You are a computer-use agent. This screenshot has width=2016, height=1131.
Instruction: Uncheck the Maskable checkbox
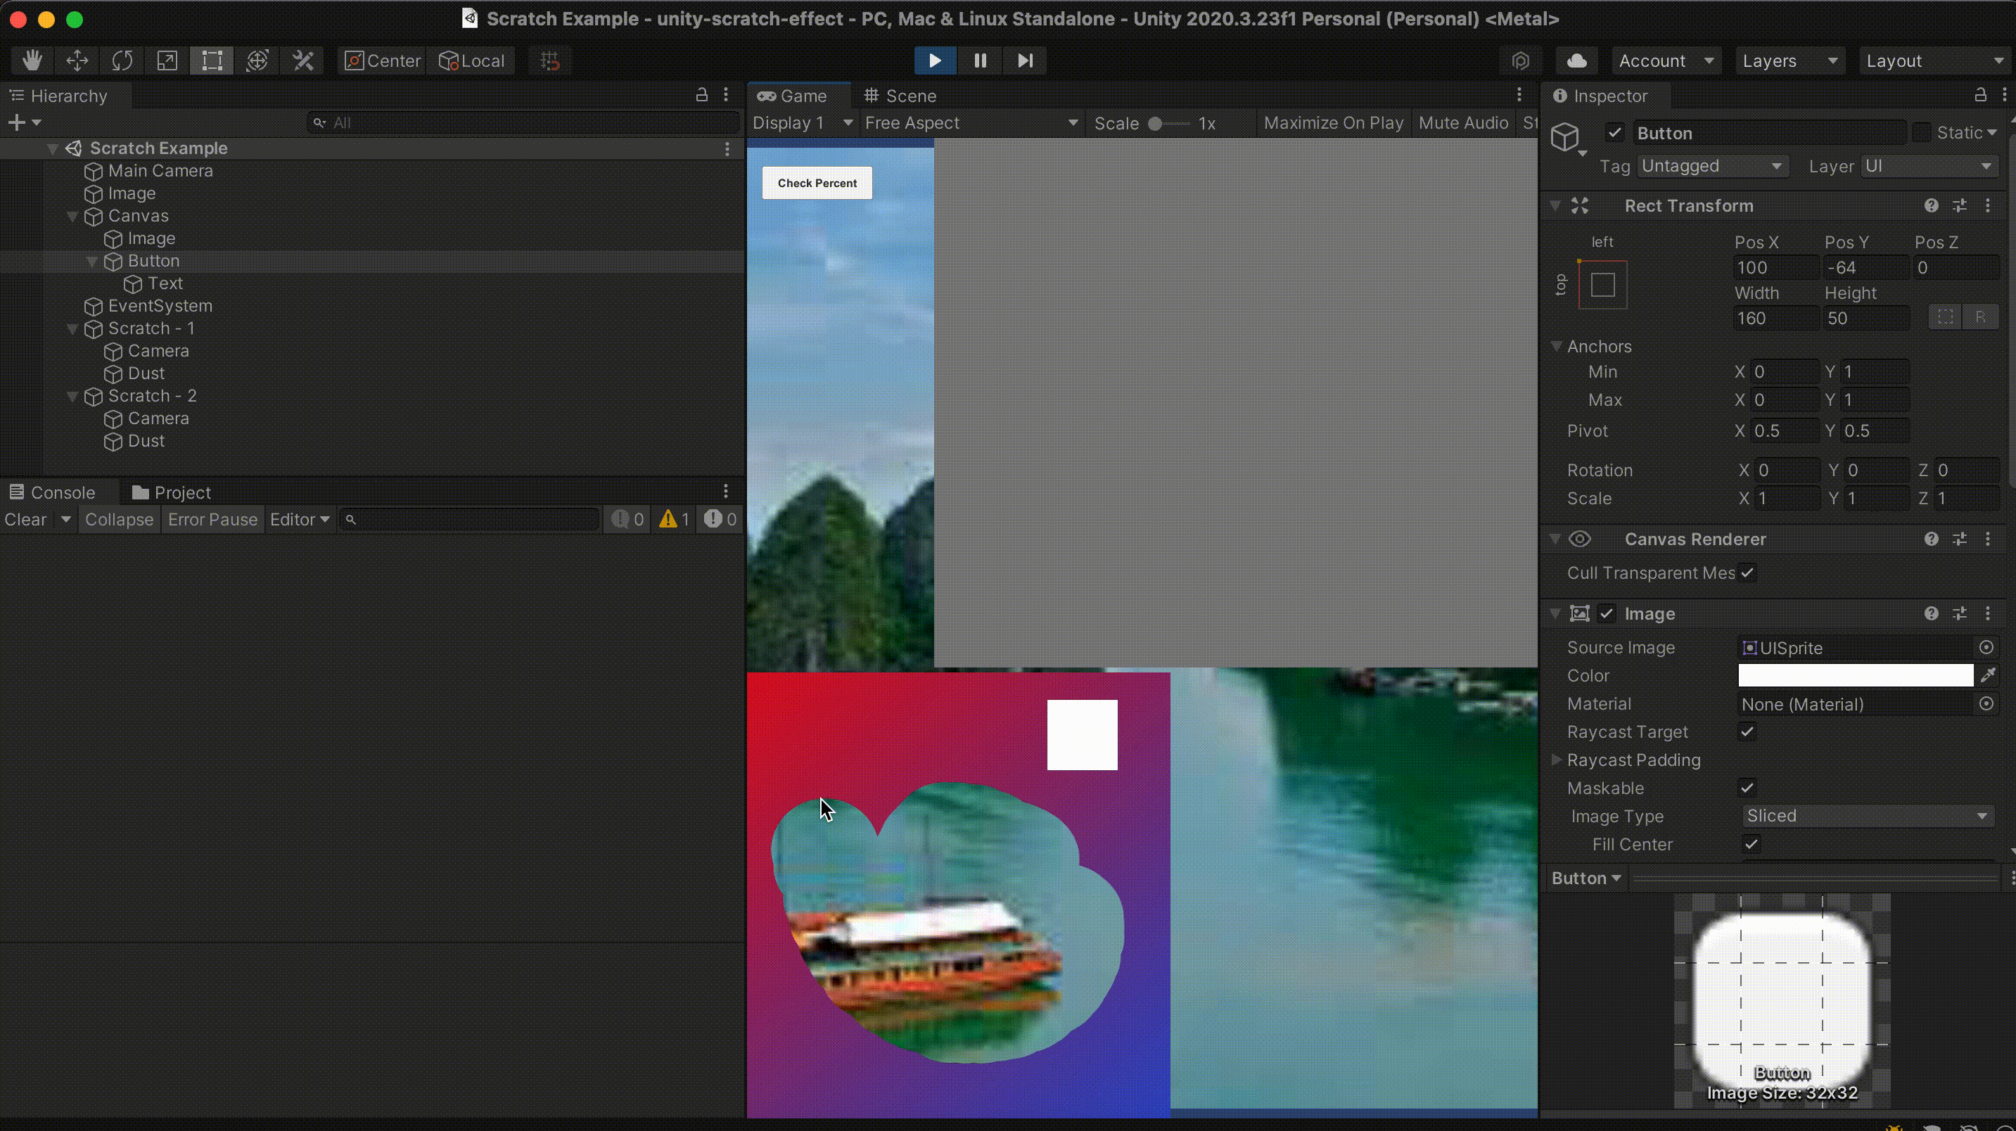[x=1747, y=788]
